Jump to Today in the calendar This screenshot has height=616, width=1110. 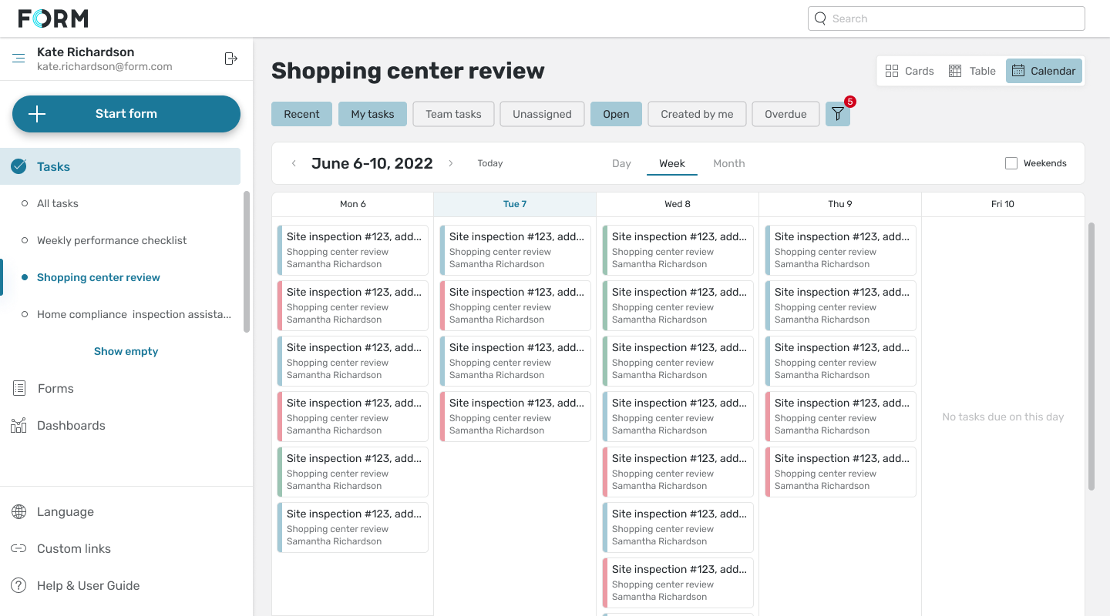(x=489, y=163)
